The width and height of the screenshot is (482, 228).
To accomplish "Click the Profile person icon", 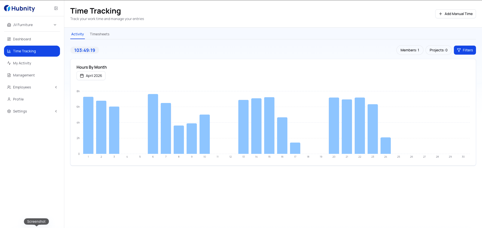I will 9,99.
